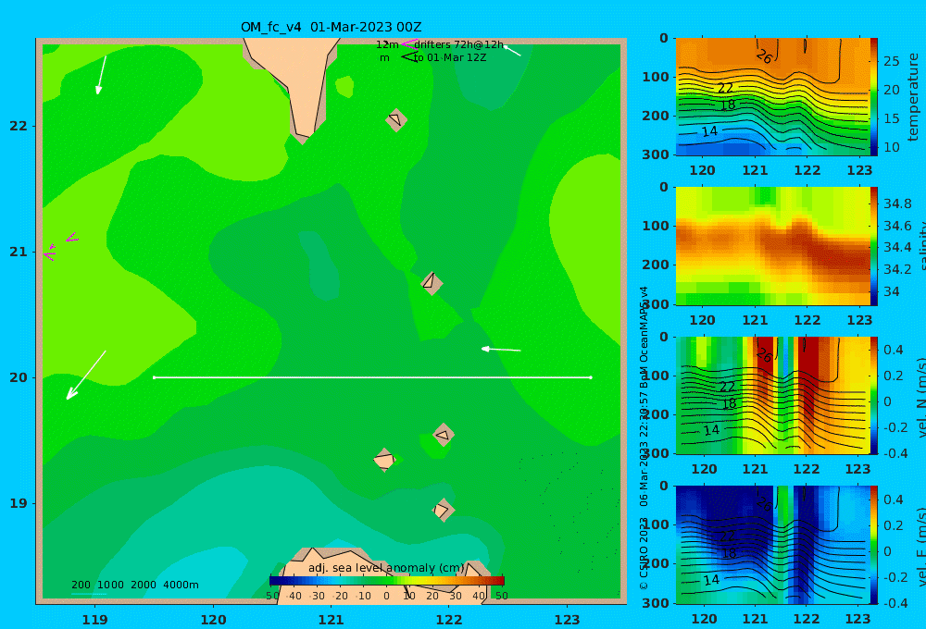Image resolution: width=926 pixels, height=629 pixels.
Task: Click the 'adj. sea level anomaly (cm)' label
Action: (386, 568)
